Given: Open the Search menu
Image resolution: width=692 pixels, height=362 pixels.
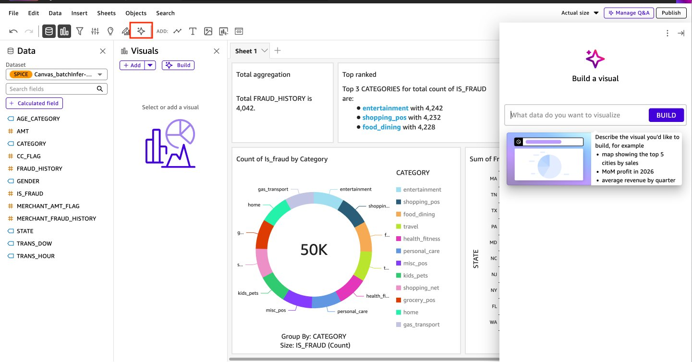Looking at the screenshot, I should 165,13.
